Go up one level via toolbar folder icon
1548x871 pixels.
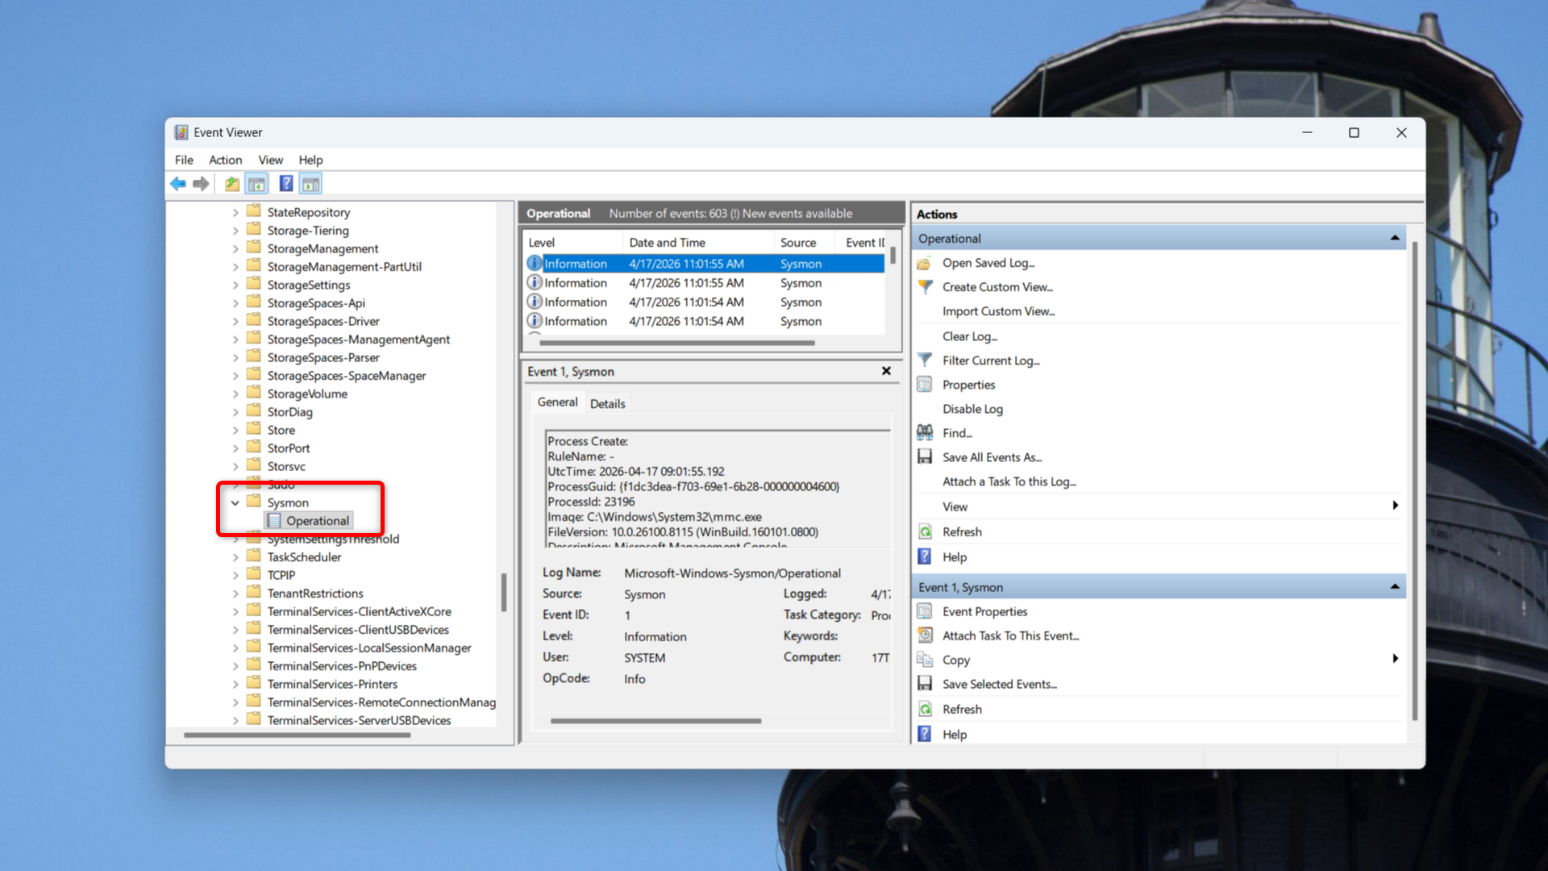tap(232, 184)
